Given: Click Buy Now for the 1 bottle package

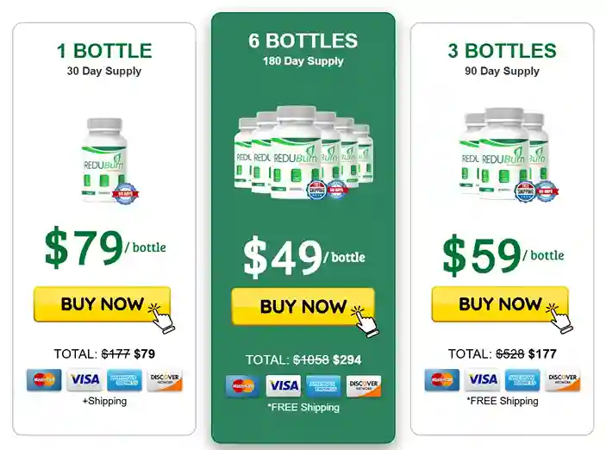Looking at the screenshot, I should [x=102, y=304].
